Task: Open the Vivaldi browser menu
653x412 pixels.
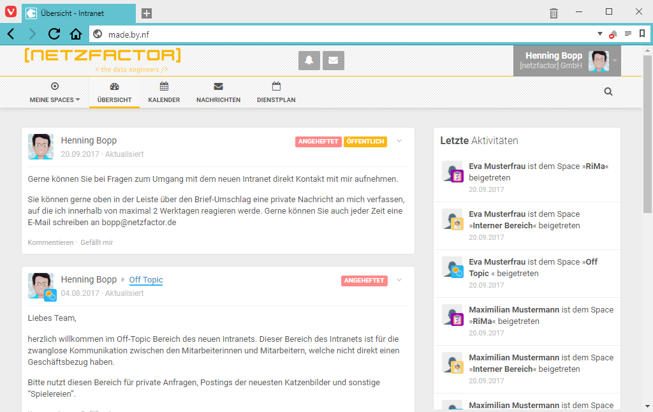Action: pos(11,11)
